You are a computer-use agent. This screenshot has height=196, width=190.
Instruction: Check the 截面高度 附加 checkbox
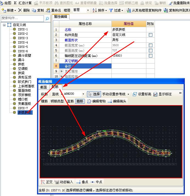pyautogui.click(x=150, y=50)
